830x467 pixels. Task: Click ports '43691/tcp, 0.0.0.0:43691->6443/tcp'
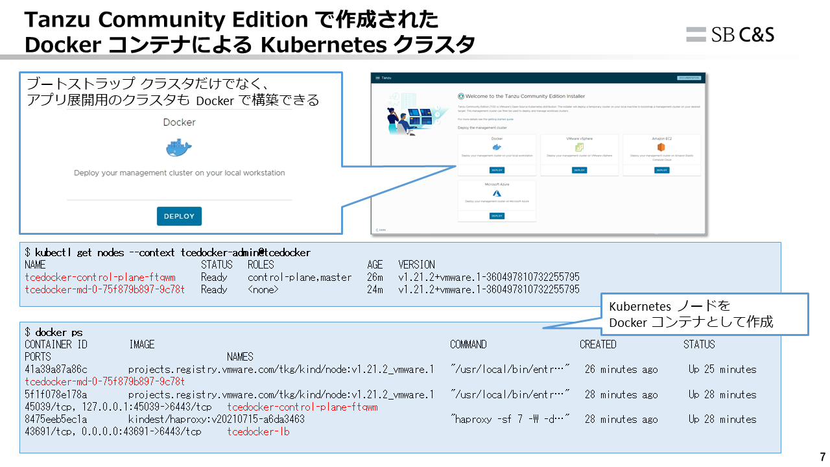pyautogui.click(x=113, y=431)
